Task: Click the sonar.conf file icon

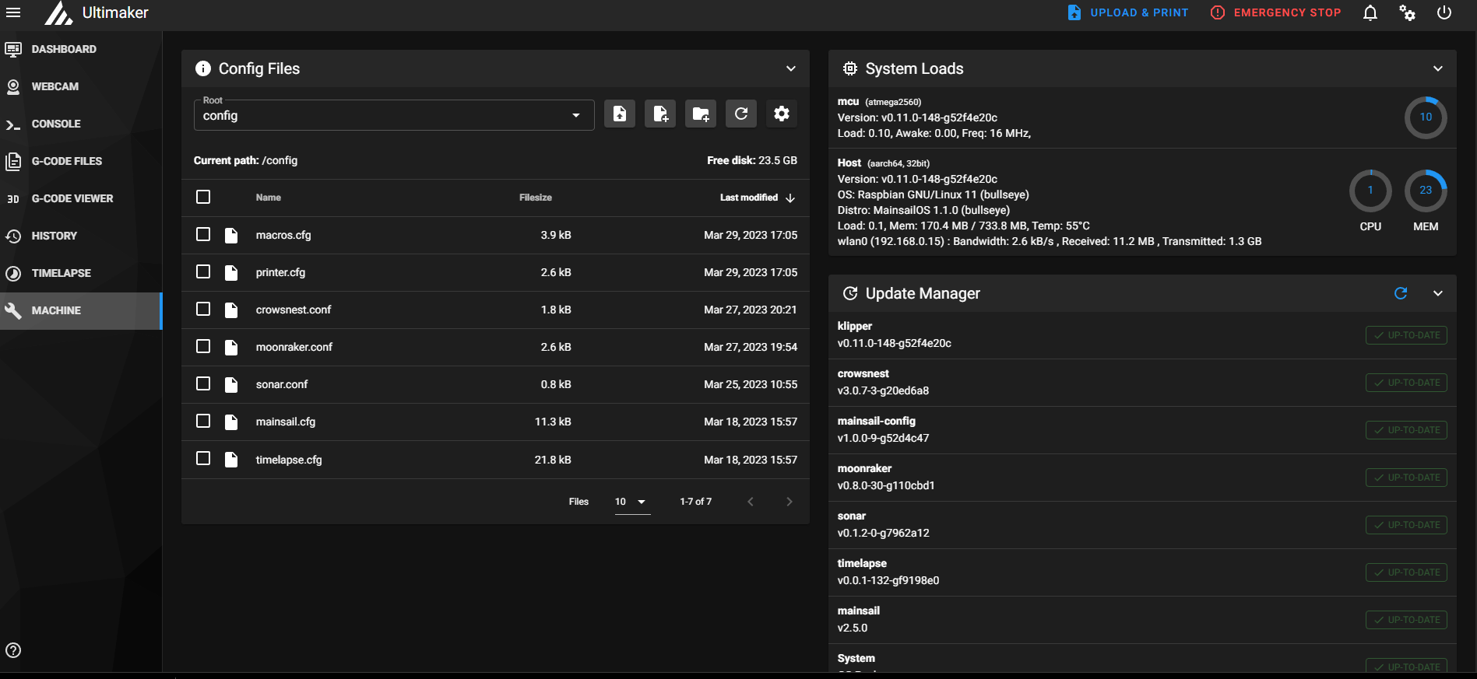Action: tap(231, 384)
